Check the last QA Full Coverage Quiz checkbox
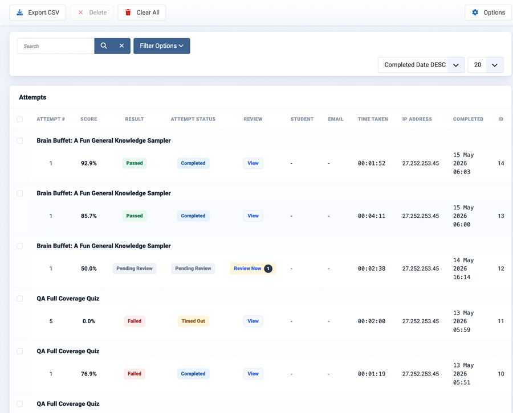Image resolution: width=513 pixels, height=413 pixels. [19, 404]
